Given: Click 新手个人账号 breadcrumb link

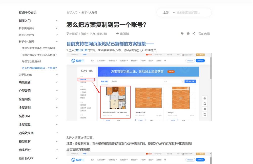Looking at the screenshot, I should coord(89,12).
